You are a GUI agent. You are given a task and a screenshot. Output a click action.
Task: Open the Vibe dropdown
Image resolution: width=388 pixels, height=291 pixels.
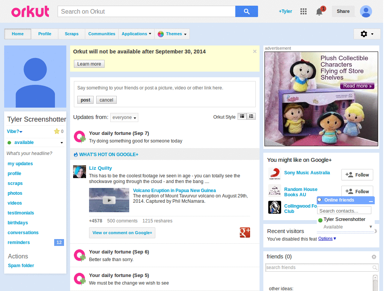(15, 131)
